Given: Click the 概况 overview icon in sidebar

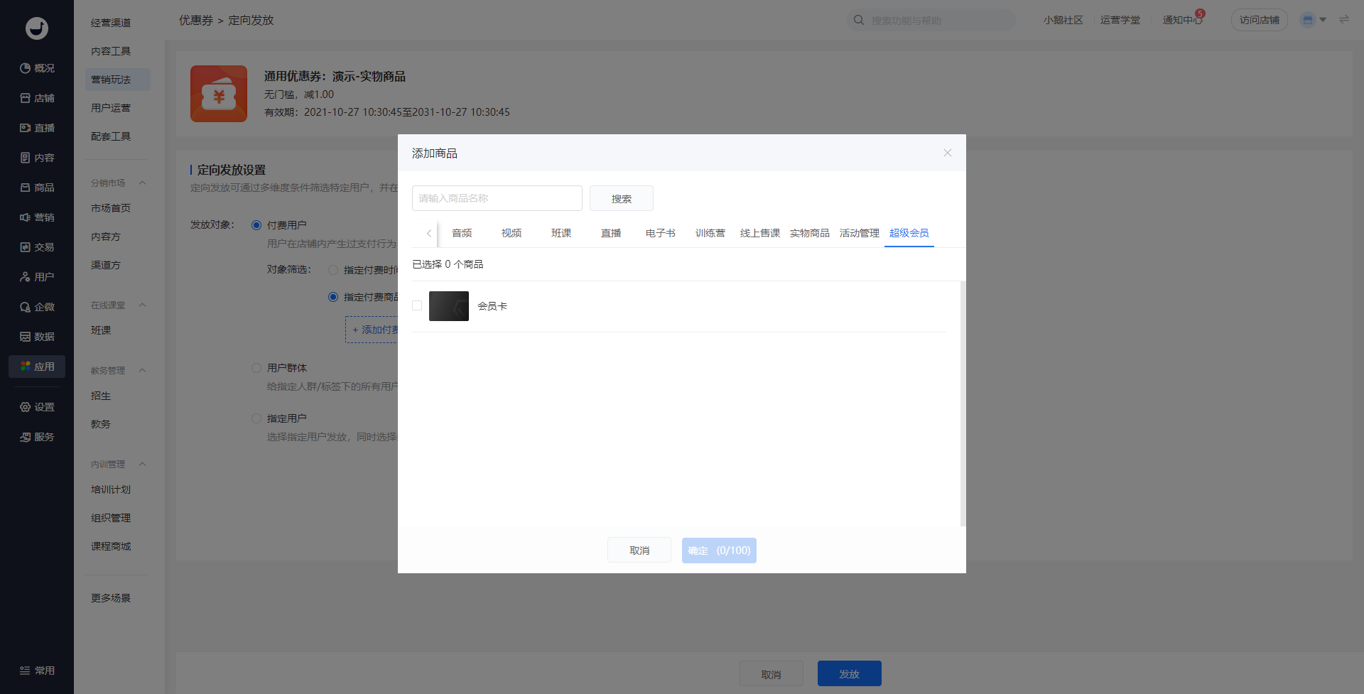Looking at the screenshot, I should (26, 68).
